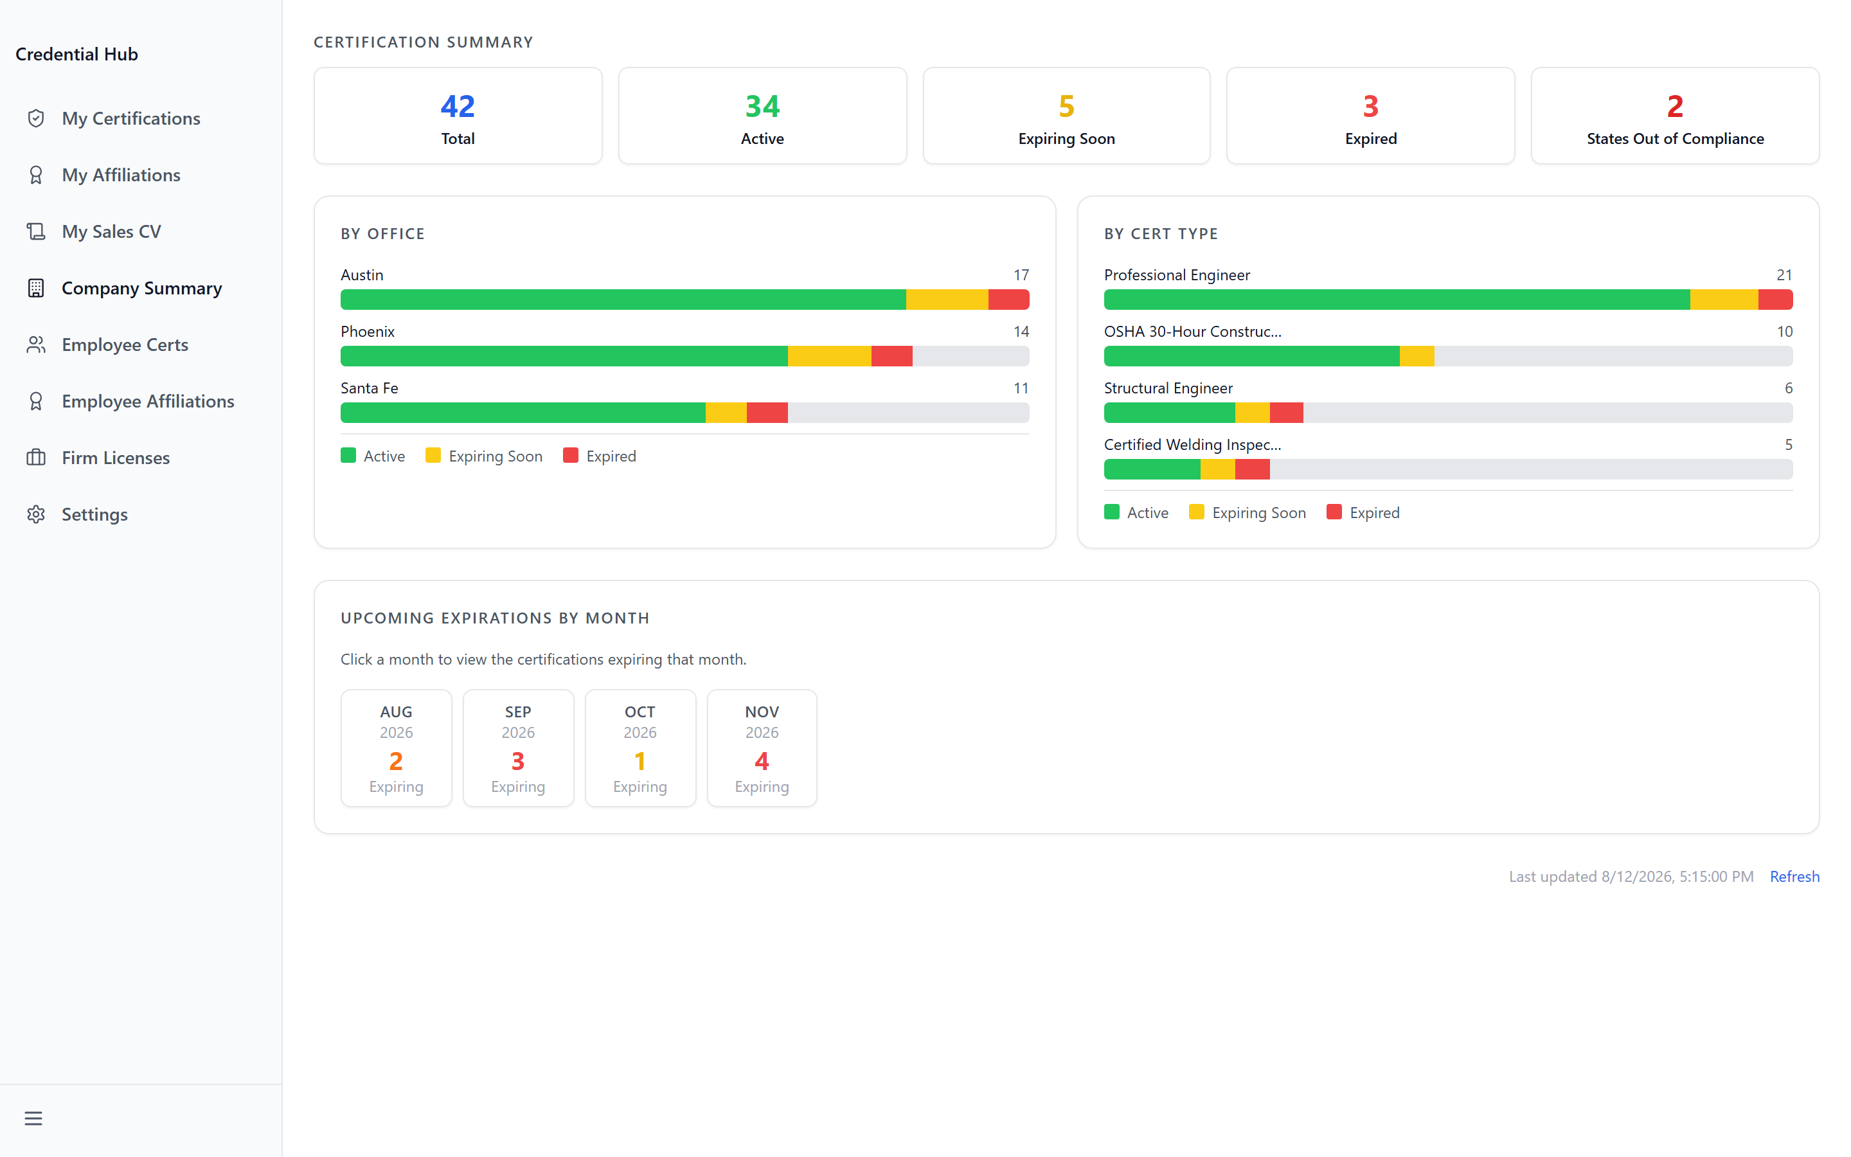Click the ribbon icon beside Employee Affiliations

(x=36, y=401)
